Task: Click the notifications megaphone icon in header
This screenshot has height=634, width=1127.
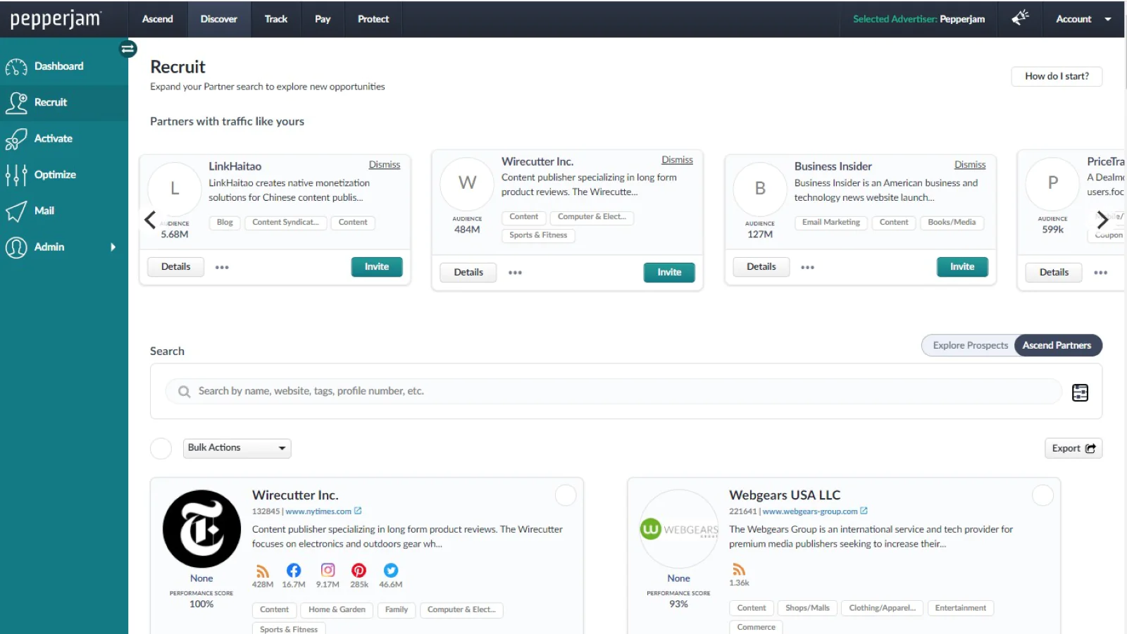Action: (1020, 18)
